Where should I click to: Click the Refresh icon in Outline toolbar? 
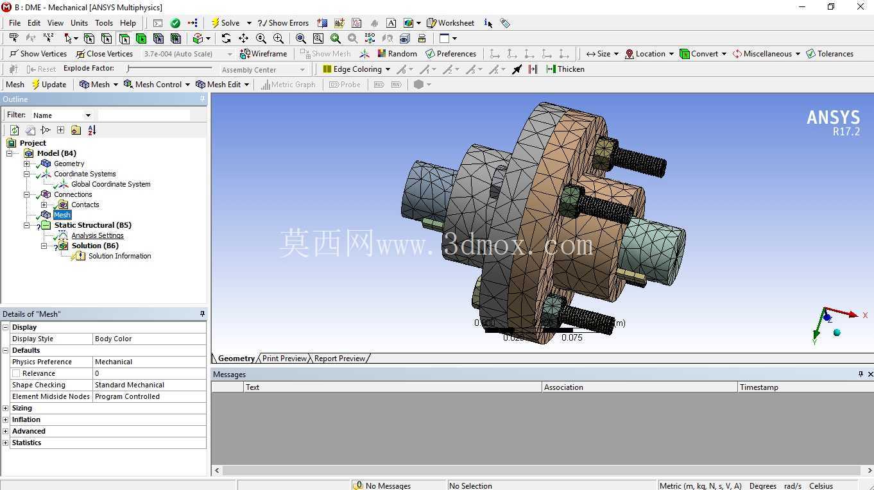click(x=14, y=130)
